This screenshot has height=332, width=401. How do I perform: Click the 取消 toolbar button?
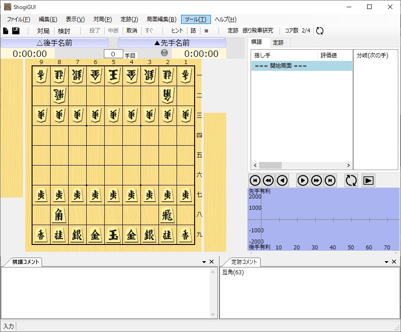[x=132, y=31]
